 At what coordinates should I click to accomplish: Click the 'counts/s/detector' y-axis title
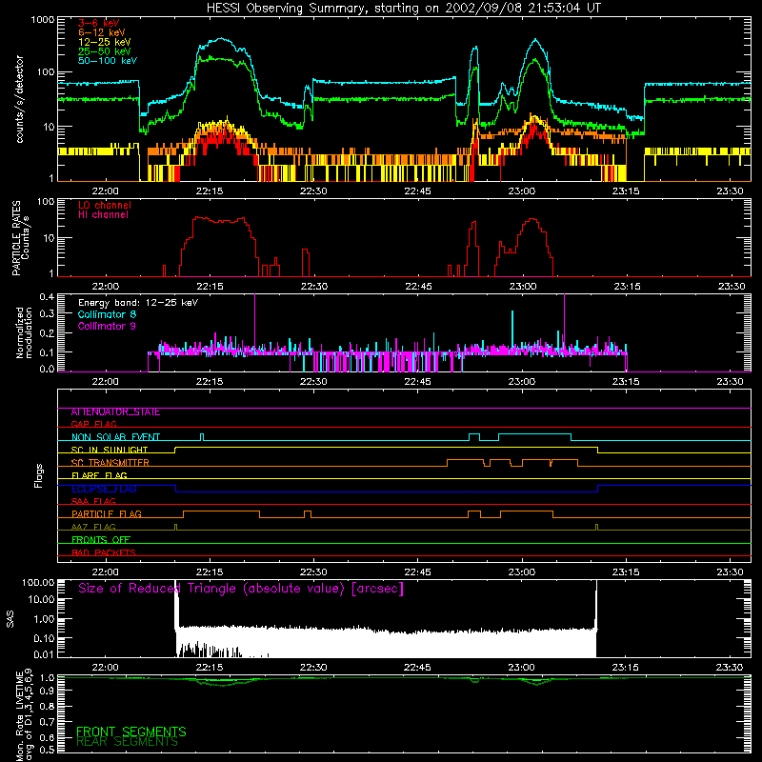19,99
